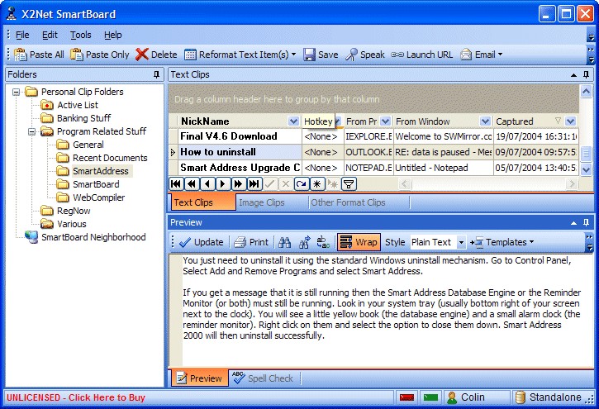Click the filter funnel icon in navigator
599x409 pixels.
[x=349, y=183]
